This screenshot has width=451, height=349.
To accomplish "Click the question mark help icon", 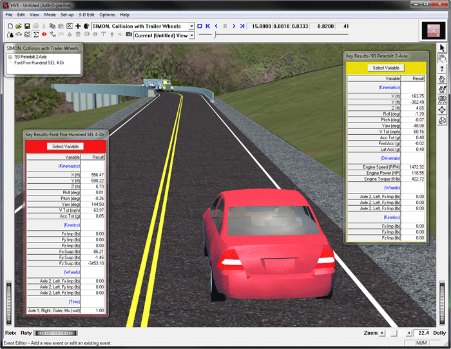I will coord(443,68).
